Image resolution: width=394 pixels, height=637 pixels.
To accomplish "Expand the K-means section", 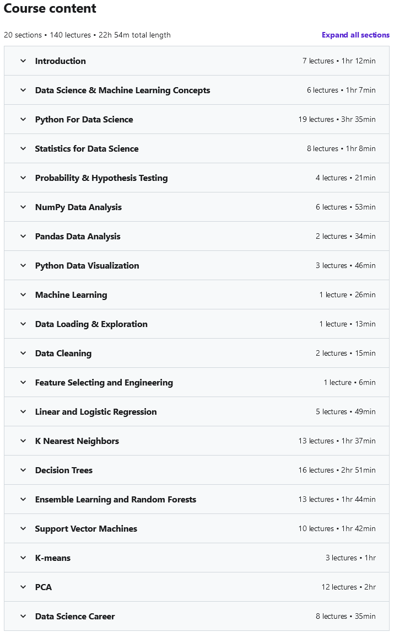I will pos(53,558).
